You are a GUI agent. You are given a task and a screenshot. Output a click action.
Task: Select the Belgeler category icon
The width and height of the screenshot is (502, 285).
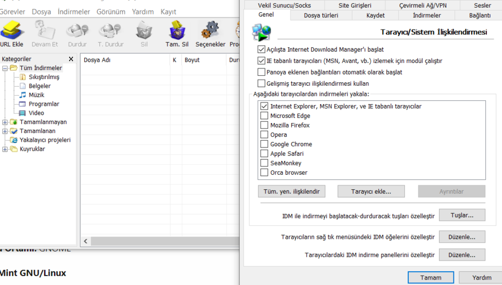(x=23, y=86)
